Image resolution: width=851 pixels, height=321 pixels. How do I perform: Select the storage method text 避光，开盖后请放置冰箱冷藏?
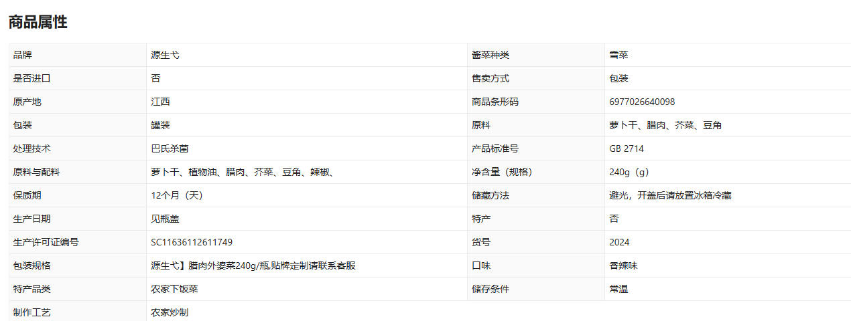pos(670,196)
